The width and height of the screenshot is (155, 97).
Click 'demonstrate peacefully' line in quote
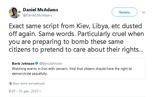tap(30, 74)
